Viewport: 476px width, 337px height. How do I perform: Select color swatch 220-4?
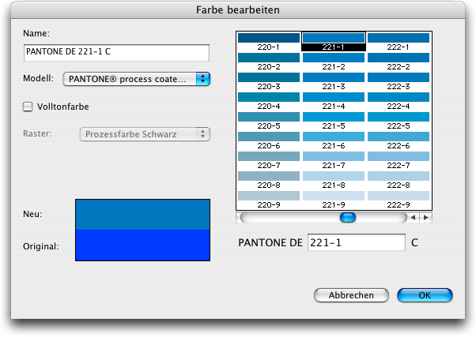pyautogui.click(x=269, y=97)
